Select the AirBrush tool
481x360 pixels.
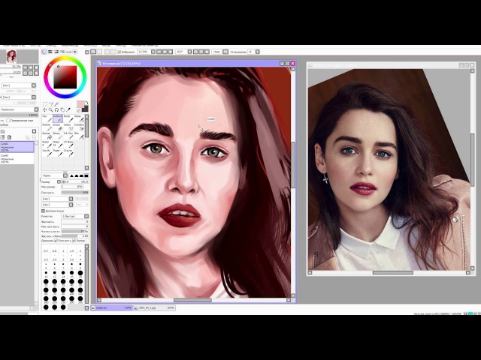coord(57,118)
